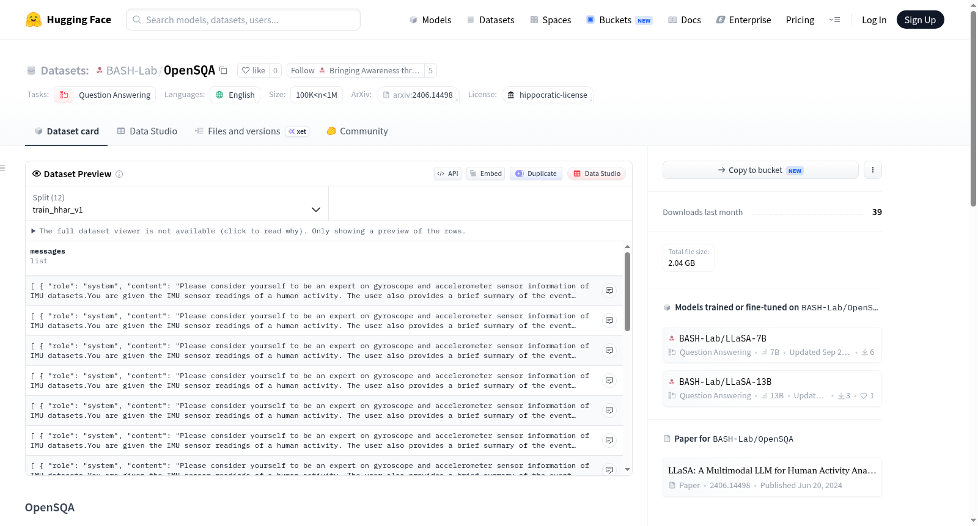
Task: Open row detail icon for third messages row
Action: 609,351
